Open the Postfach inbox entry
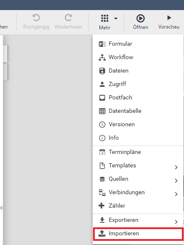 coord(138,97)
